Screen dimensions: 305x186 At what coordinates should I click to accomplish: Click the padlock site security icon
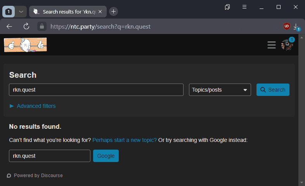tap(42, 27)
